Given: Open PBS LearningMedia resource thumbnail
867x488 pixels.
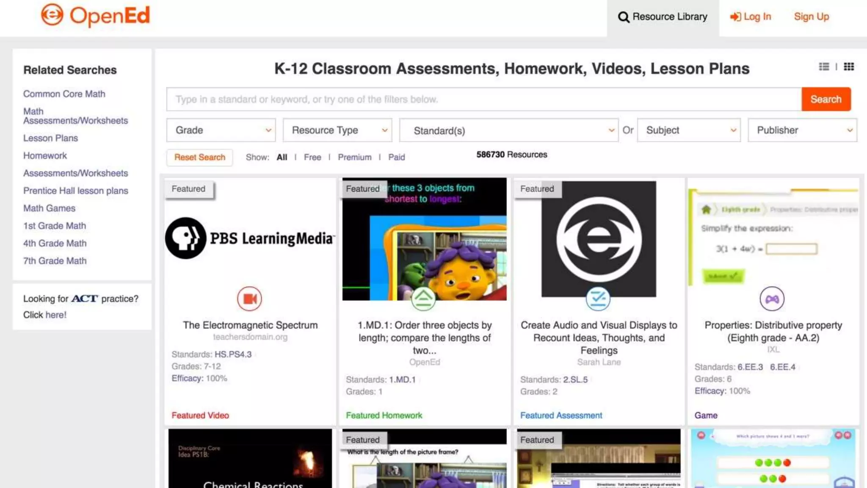Looking at the screenshot, I should (x=250, y=238).
